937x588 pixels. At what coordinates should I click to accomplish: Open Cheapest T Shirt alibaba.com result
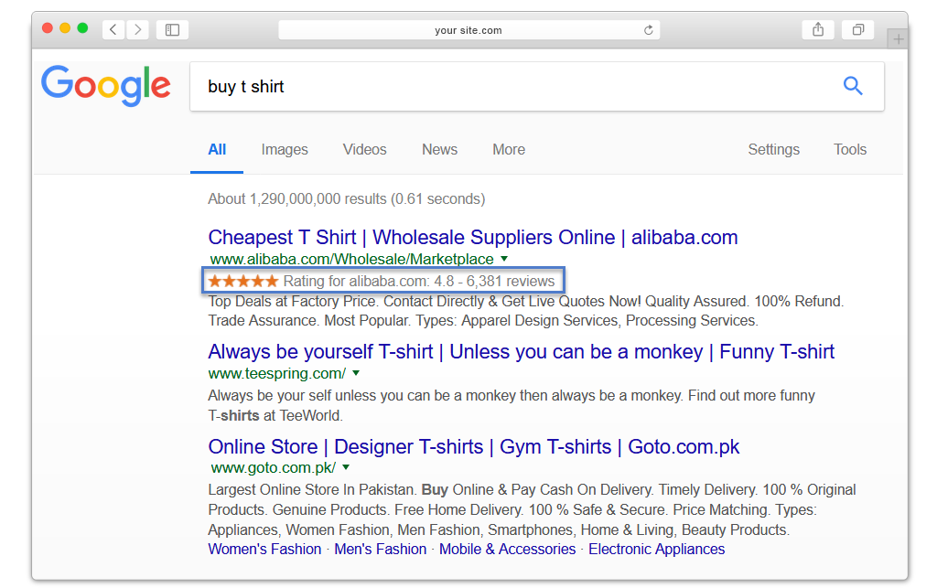point(473,237)
